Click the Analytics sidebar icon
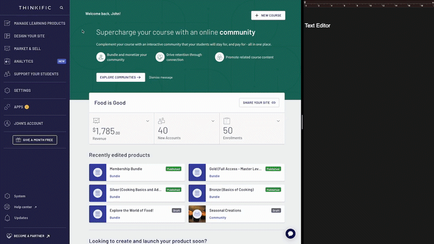 7,61
